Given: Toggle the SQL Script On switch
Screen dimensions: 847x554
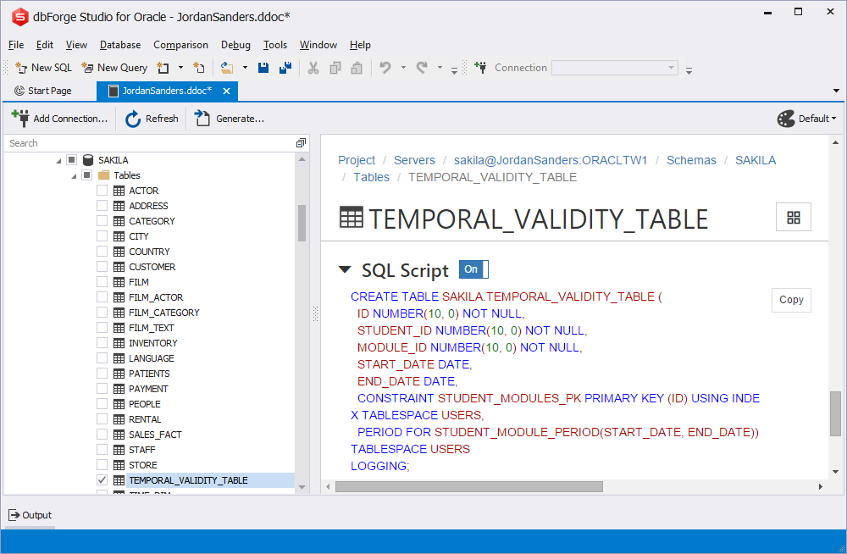Looking at the screenshot, I should pos(473,269).
